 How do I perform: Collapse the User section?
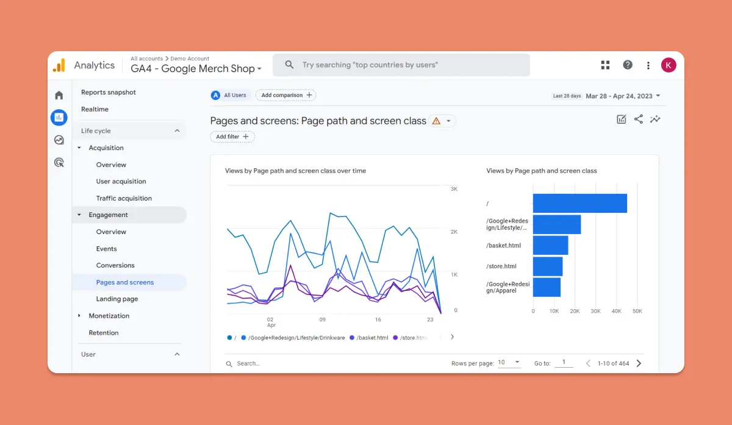pos(177,354)
